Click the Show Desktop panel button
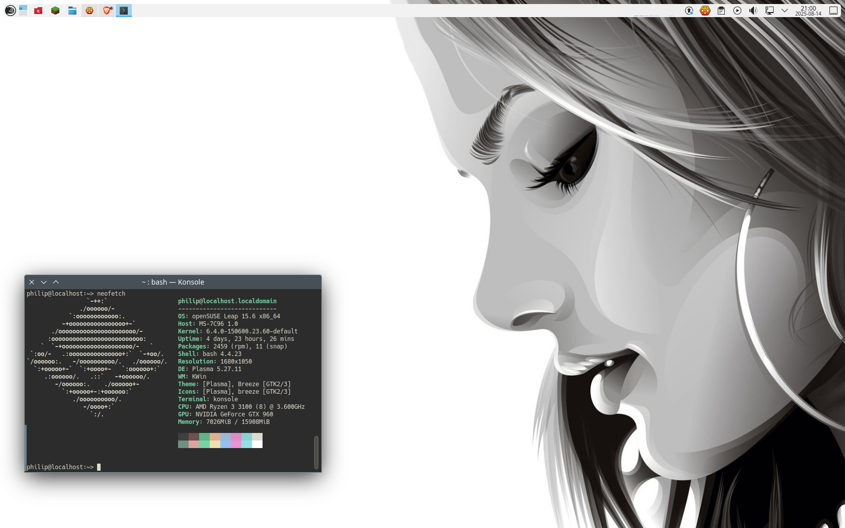Image resolution: width=845 pixels, height=528 pixels. point(833,11)
